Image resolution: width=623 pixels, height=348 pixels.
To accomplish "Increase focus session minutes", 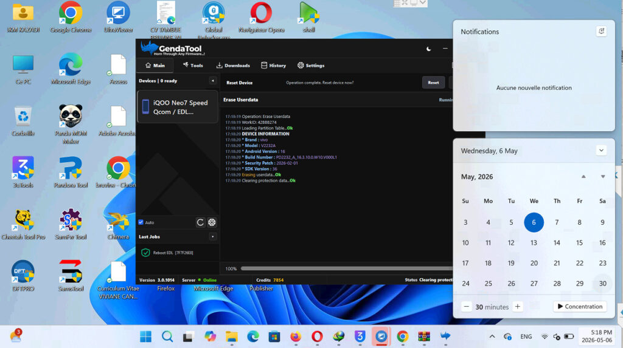I will 517,307.
